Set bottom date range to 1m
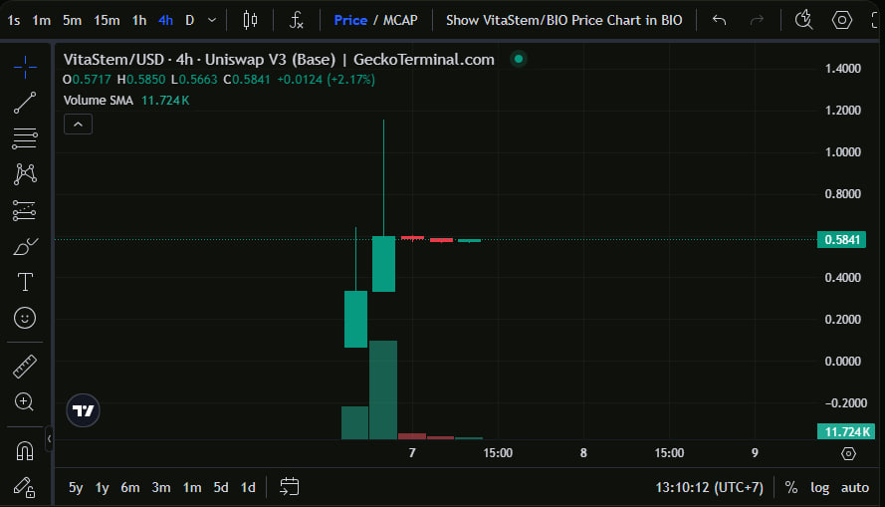885x507 pixels. [192, 487]
